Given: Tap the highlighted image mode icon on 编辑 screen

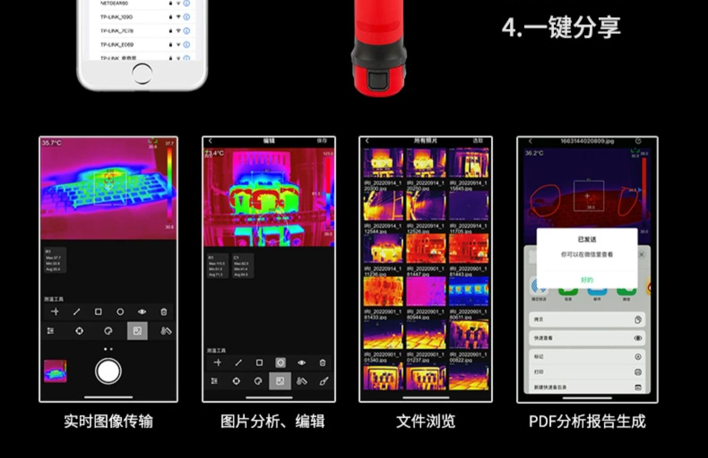Looking at the screenshot, I should (280, 381).
